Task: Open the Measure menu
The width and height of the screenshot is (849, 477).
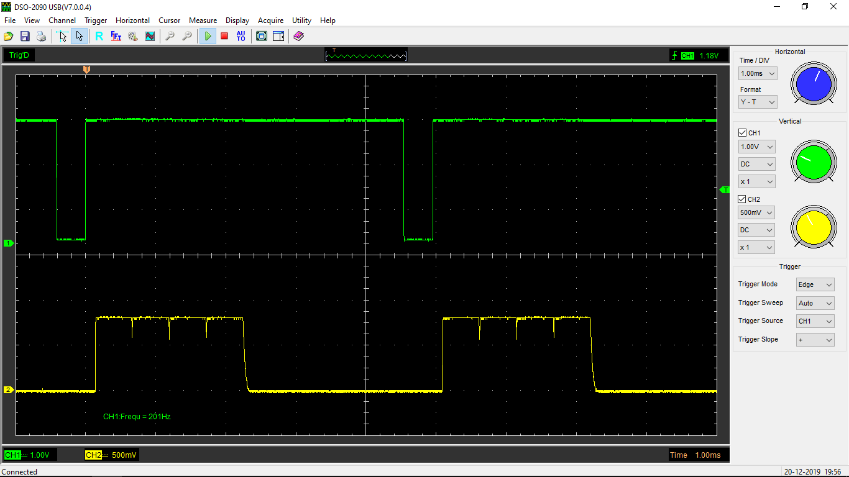Action: [203, 20]
